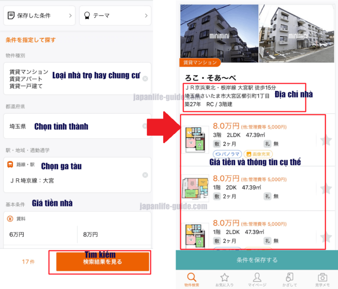Open minimum rent dropdown 6万円

click(x=40, y=235)
